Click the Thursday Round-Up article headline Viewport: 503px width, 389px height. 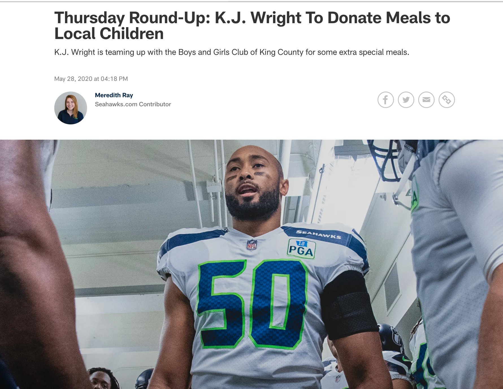[x=252, y=25]
